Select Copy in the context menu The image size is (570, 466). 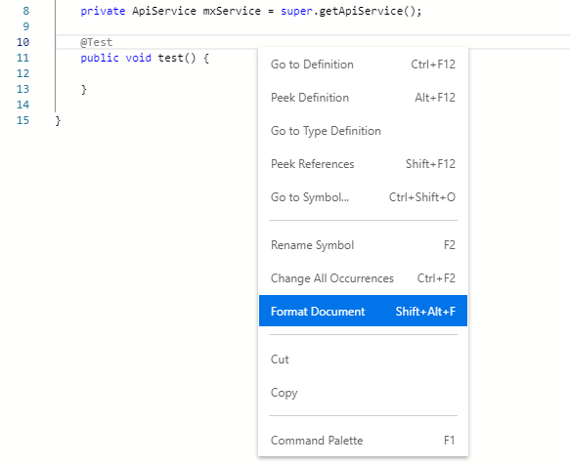coord(363,393)
